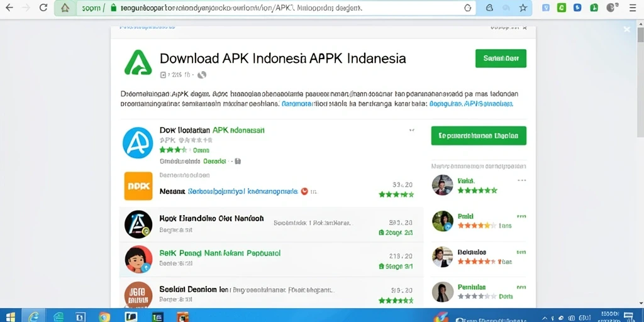
Task: Open the three-dot menu beside first reviewer
Action: pos(521,180)
